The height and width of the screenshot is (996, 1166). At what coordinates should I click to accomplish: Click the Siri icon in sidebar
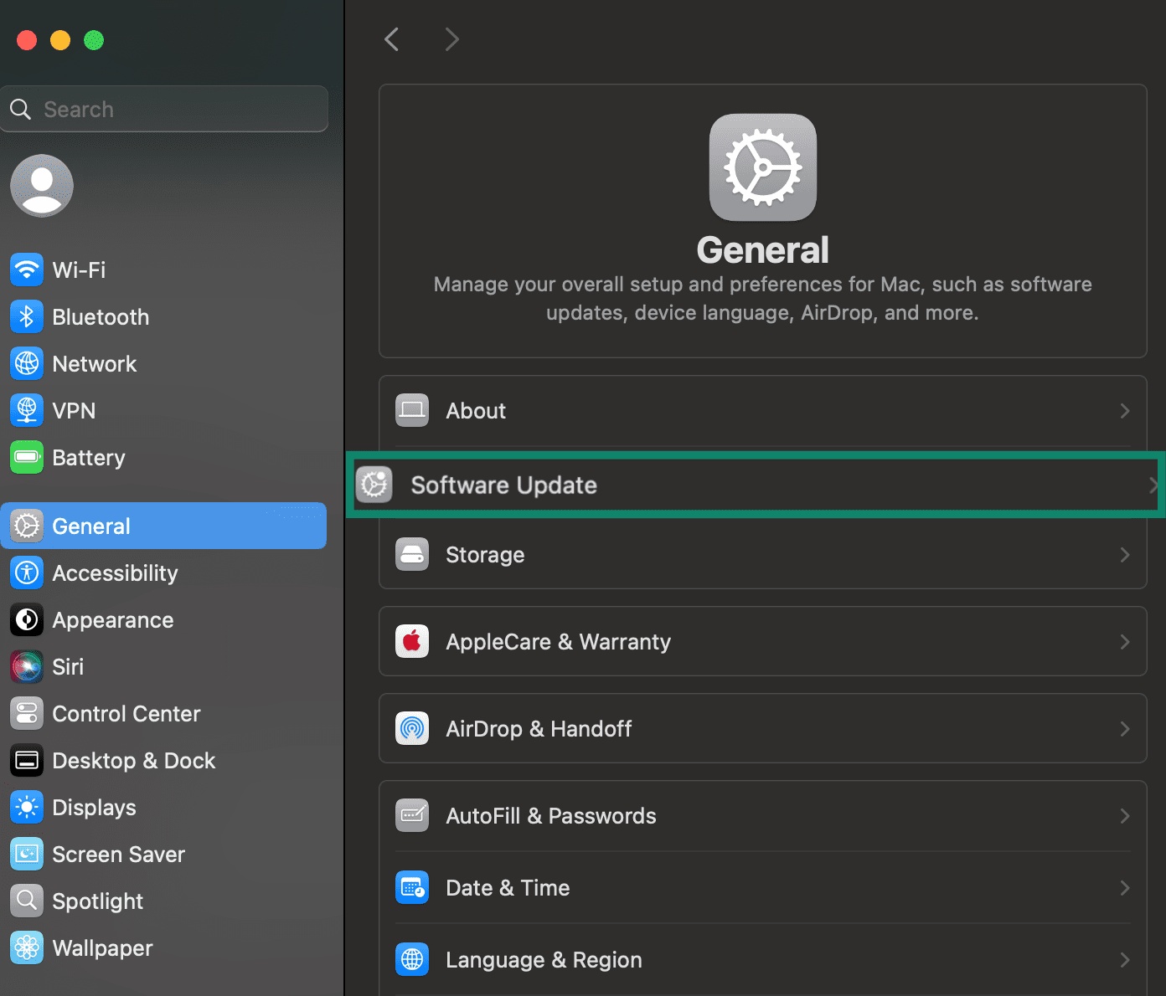point(26,666)
